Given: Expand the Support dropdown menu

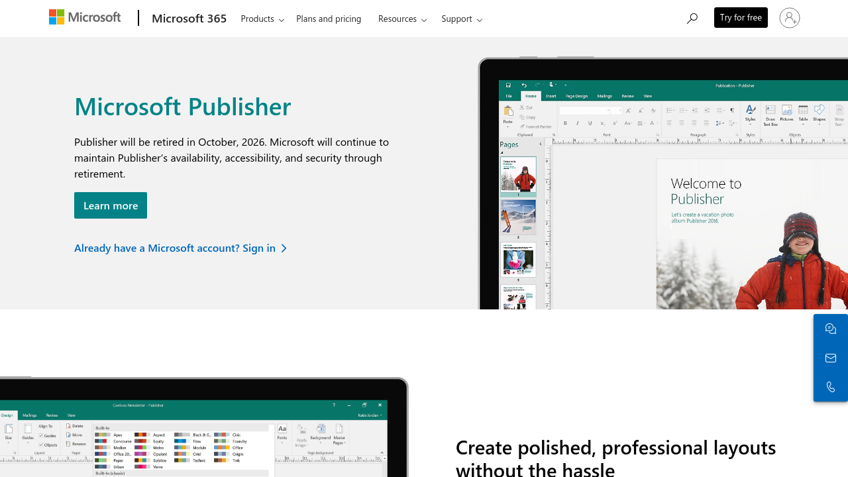Looking at the screenshot, I should pyautogui.click(x=461, y=19).
